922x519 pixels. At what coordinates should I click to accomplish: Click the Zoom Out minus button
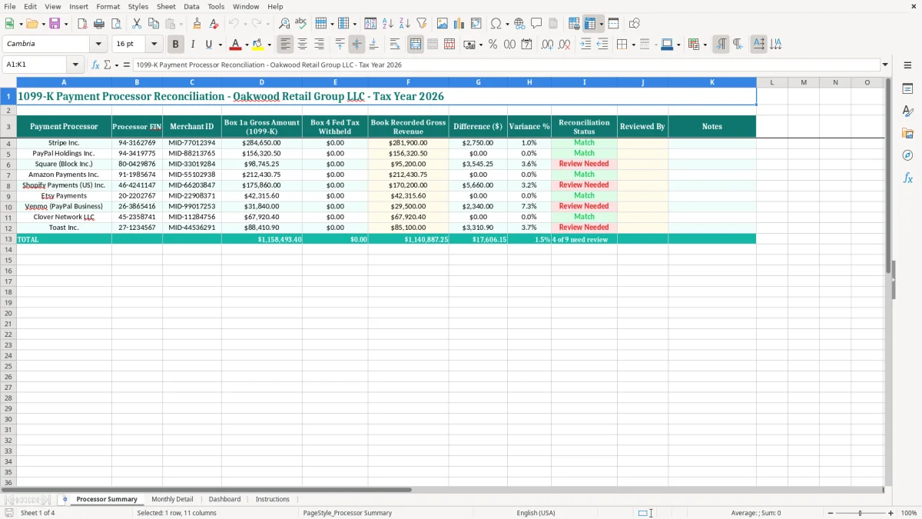coord(831,513)
